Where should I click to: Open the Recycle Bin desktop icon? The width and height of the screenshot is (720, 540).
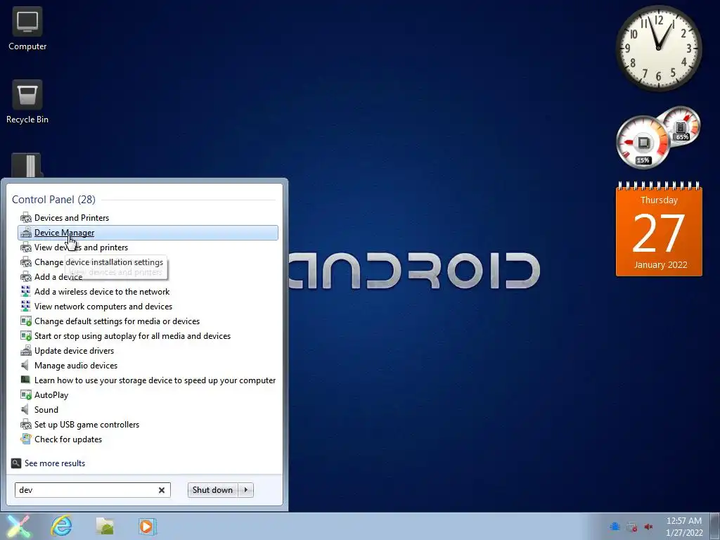(27, 101)
